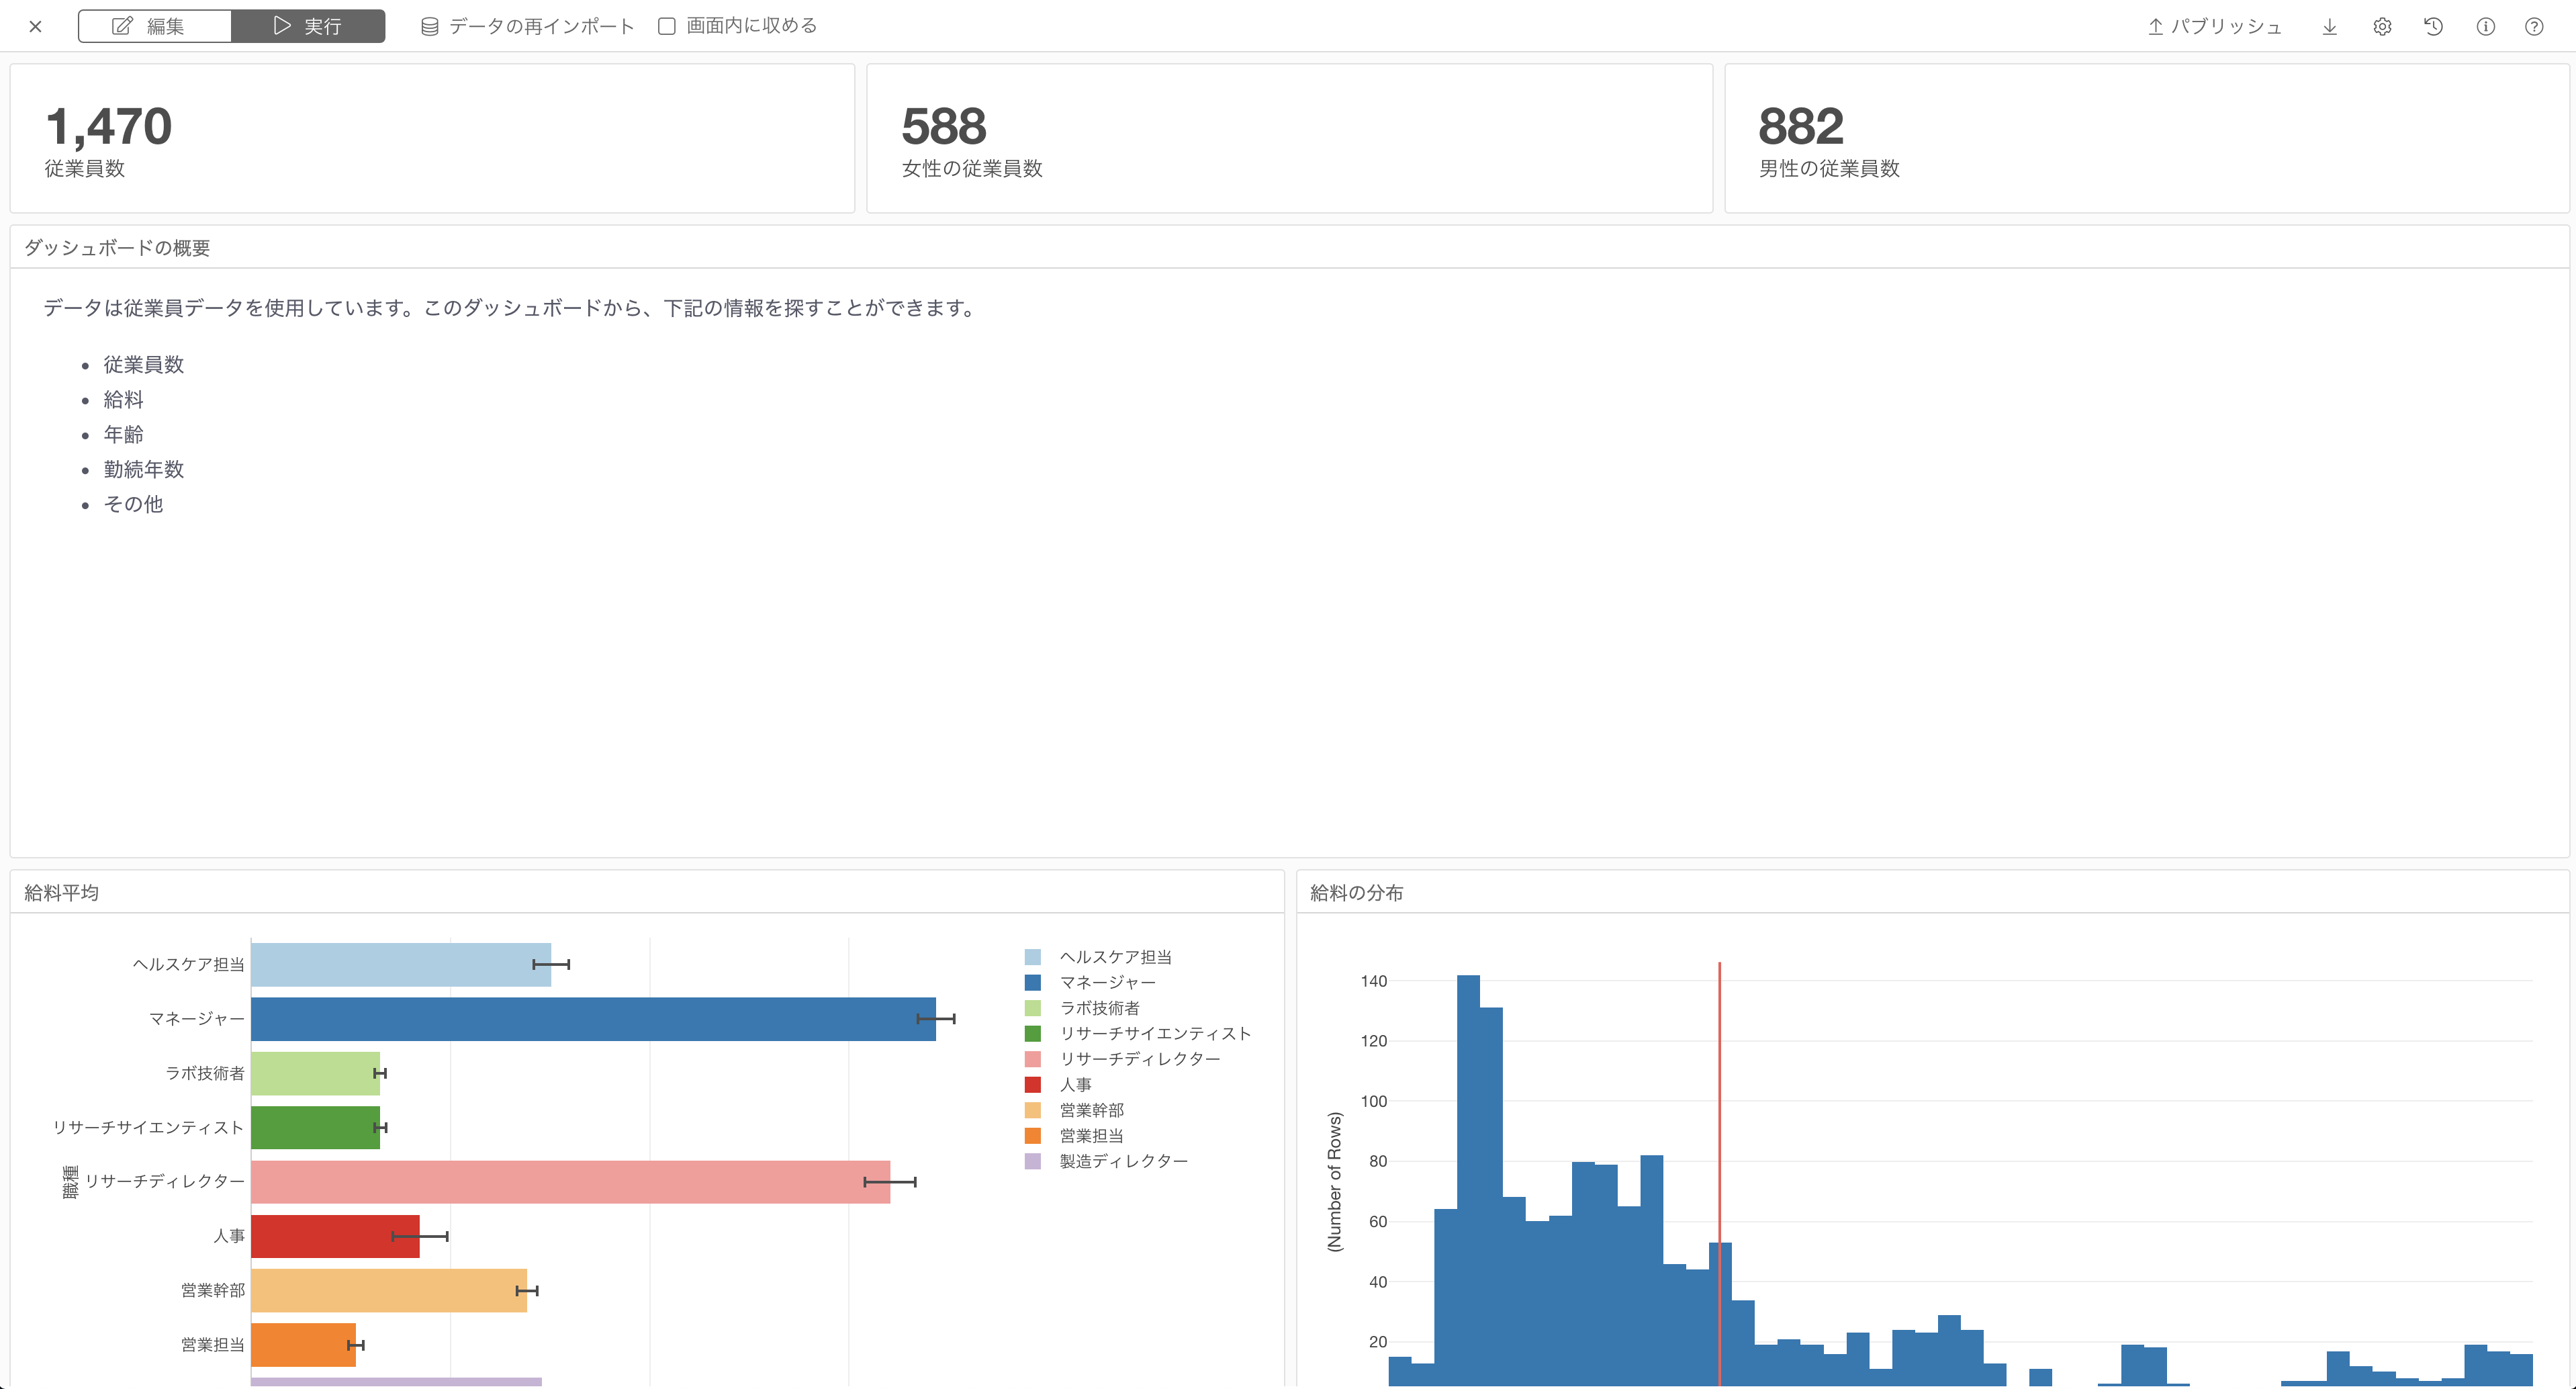Enable the 画面内に収める checkbox

coord(667,27)
